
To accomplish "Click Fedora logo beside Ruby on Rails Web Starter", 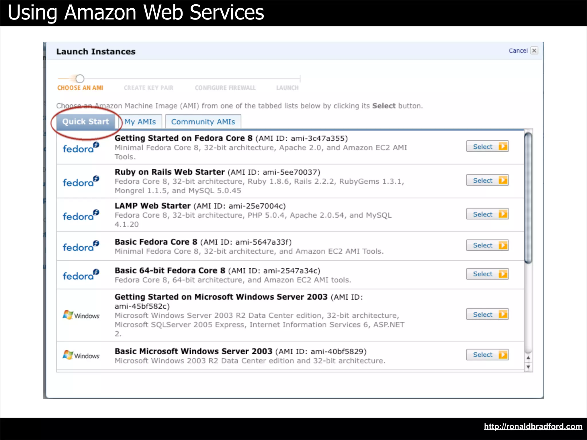I will tap(81, 181).
